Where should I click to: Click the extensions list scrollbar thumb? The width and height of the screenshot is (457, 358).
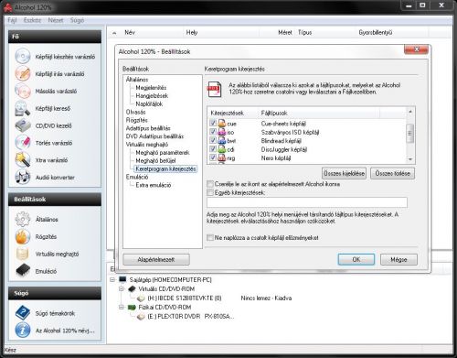[410, 134]
